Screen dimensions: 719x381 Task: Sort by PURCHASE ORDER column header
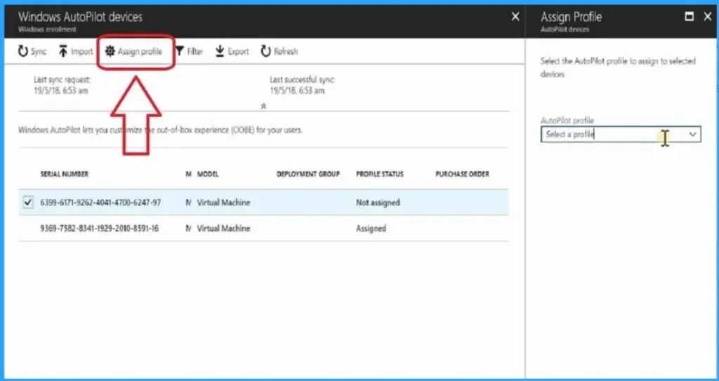pos(462,174)
